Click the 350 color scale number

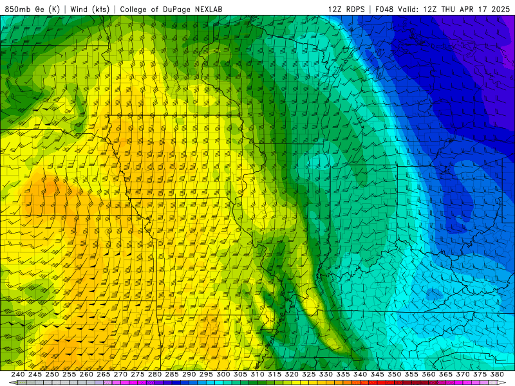tap(395, 374)
